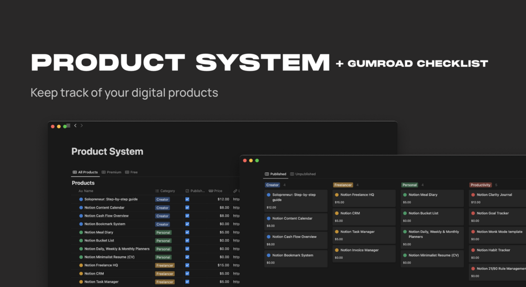Click the blue dot icon of Solopreneur: Step-by-step guide row
Image resolution: width=526 pixels, height=287 pixels.
(81, 199)
